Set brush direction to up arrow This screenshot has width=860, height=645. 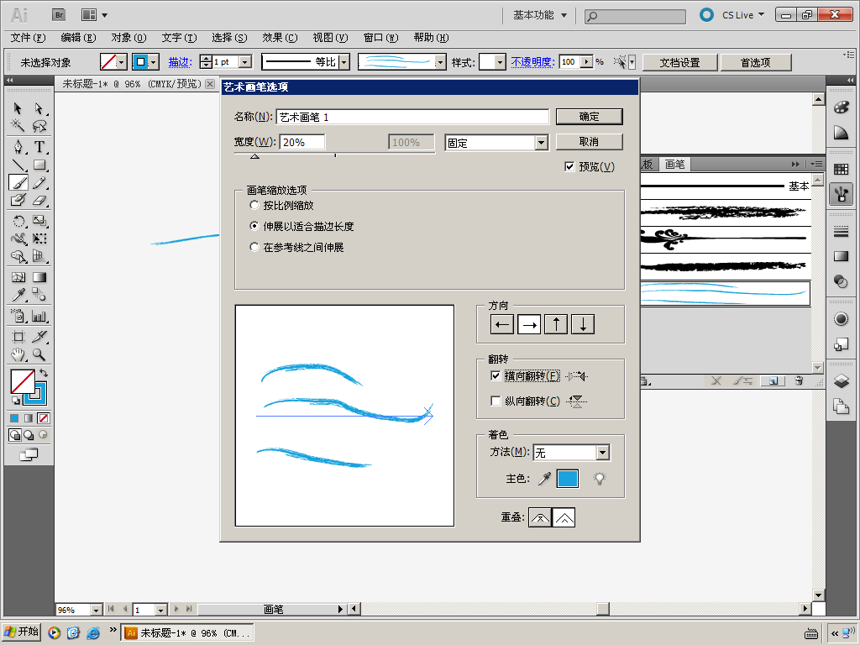[x=556, y=325]
